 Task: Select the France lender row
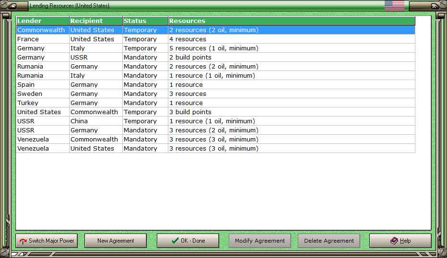click(x=215, y=39)
